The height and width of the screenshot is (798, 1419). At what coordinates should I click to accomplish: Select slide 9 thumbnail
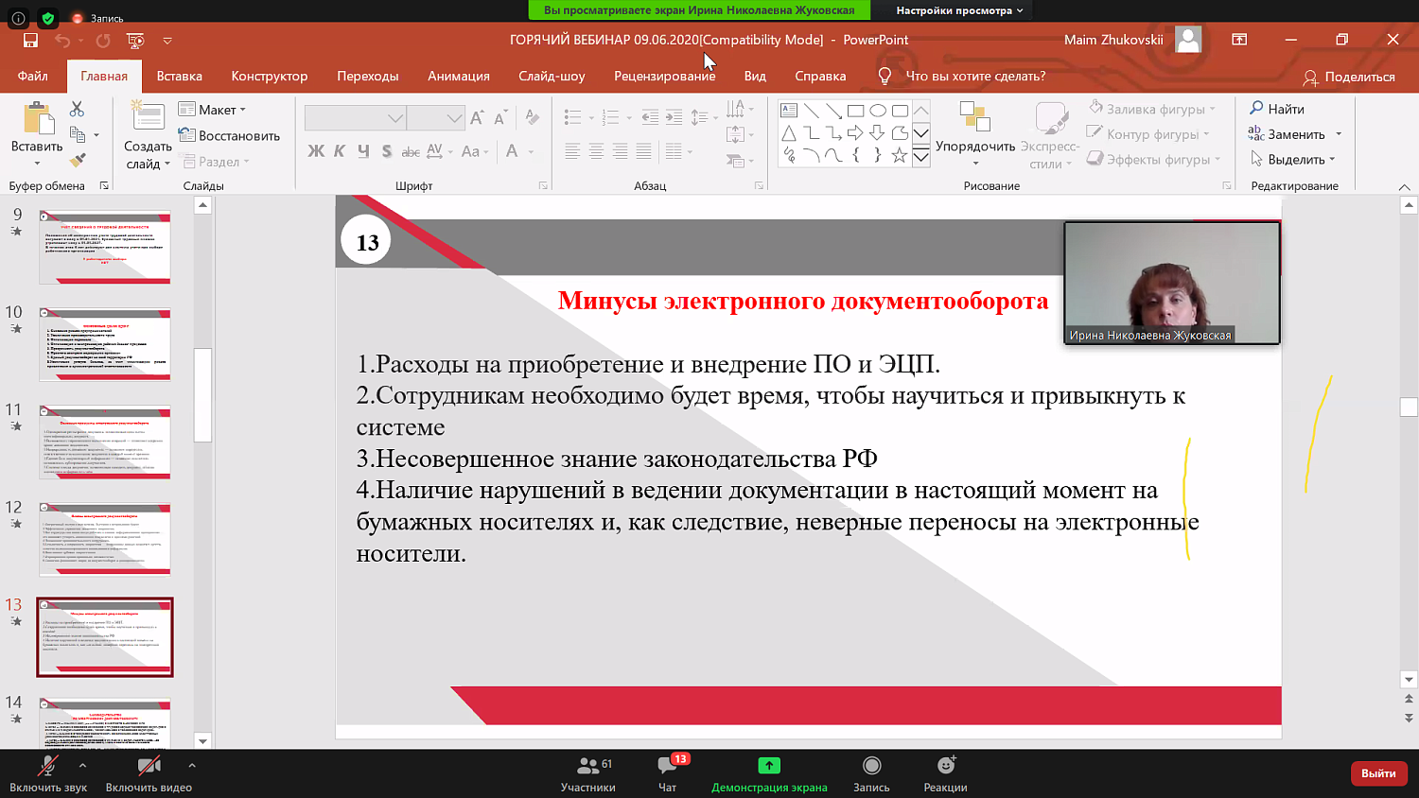(x=105, y=247)
